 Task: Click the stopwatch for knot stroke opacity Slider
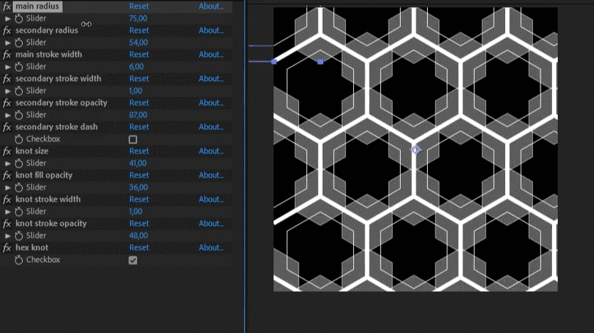[18, 236]
